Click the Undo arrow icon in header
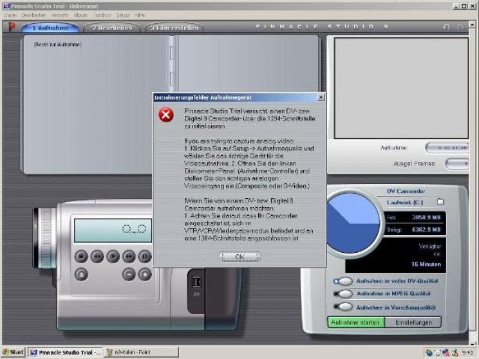This screenshot has width=479, height=359. point(446,27)
